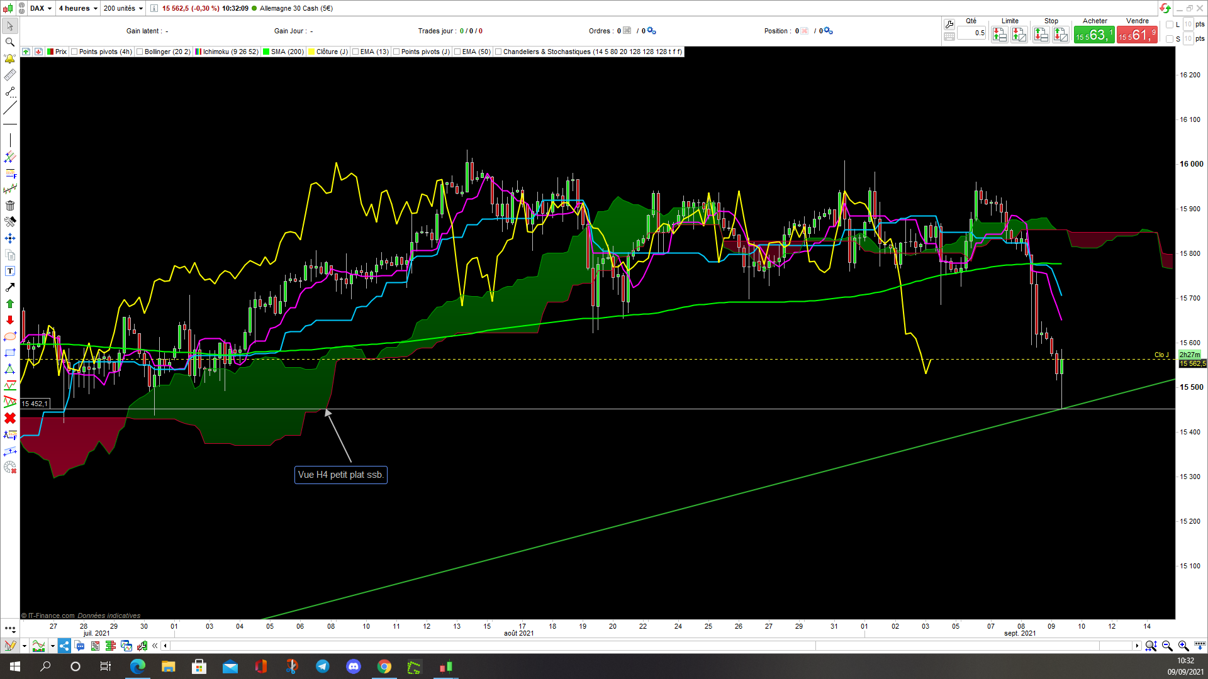The image size is (1208, 679).
Task: Click the Windows Start button
Action: [x=15, y=666]
